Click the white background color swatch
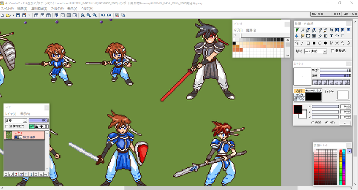The height and width of the screenshot is (190, 358). click(304, 116)
